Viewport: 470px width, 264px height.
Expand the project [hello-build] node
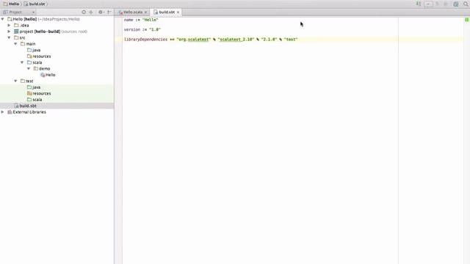10,31
